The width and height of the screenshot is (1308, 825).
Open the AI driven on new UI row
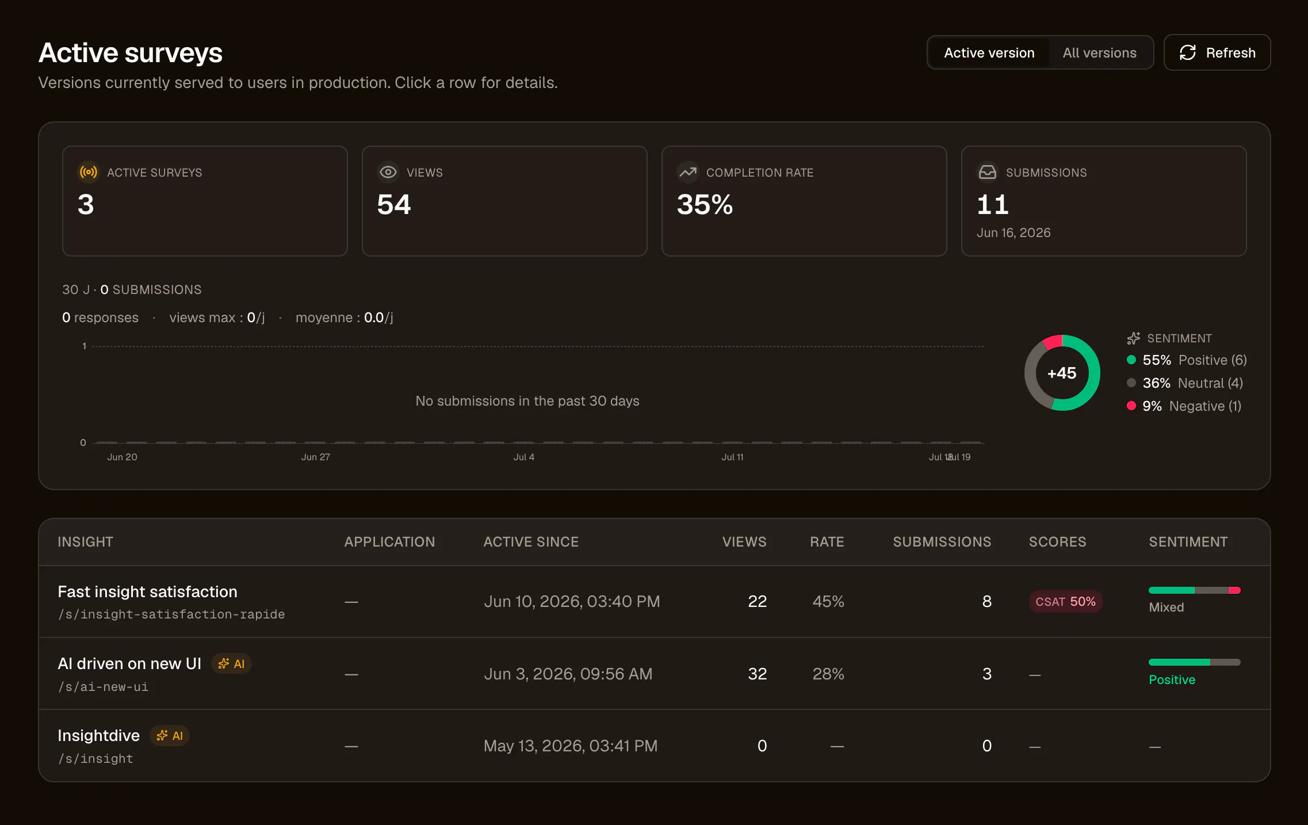(654, 674)
